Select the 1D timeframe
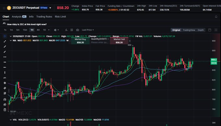Screen dimensions: 221x126 [x=45, y=30]
